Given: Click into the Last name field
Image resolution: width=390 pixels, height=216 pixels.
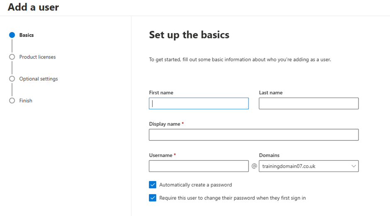Looking at the screenshot, I should click(309, 103).
